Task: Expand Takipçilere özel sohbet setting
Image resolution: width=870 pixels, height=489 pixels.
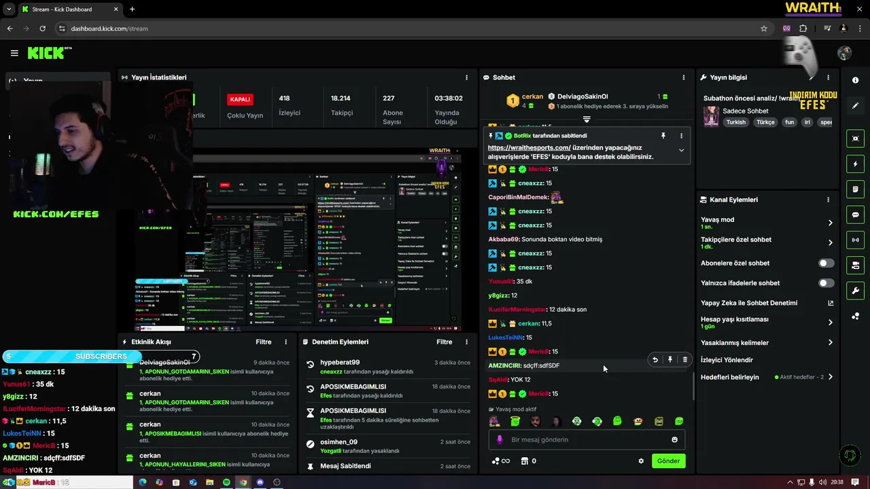Action: 831,242
